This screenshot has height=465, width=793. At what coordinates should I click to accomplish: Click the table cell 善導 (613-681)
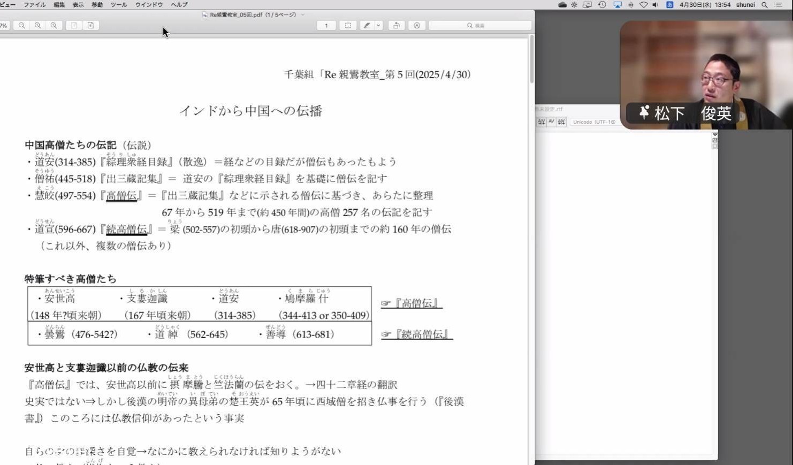click(300, 334)
